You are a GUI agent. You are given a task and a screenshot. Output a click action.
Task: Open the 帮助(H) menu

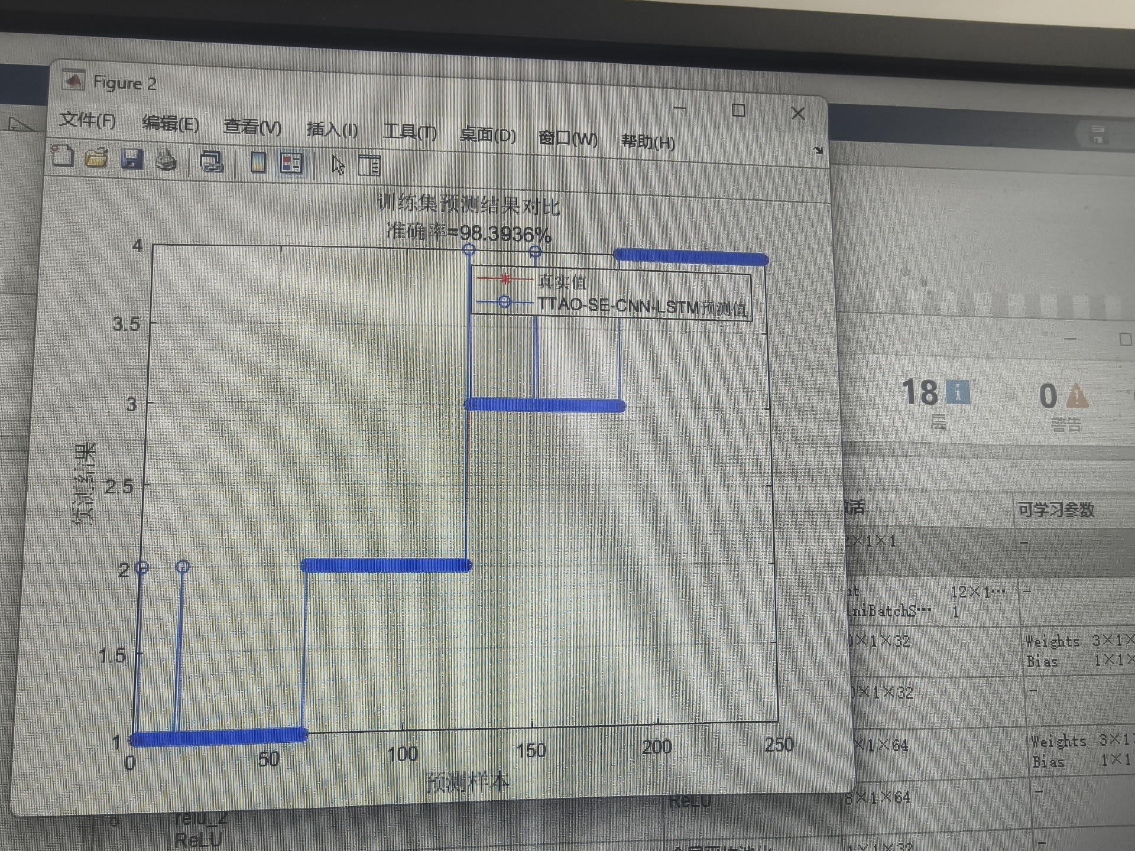click(648, 142)
